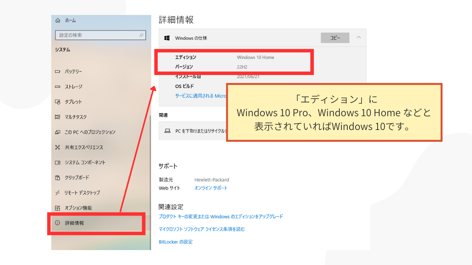Open System components settings page
Image resolution: width=472 pixels, height=265 pixels.
pos(85,163)
